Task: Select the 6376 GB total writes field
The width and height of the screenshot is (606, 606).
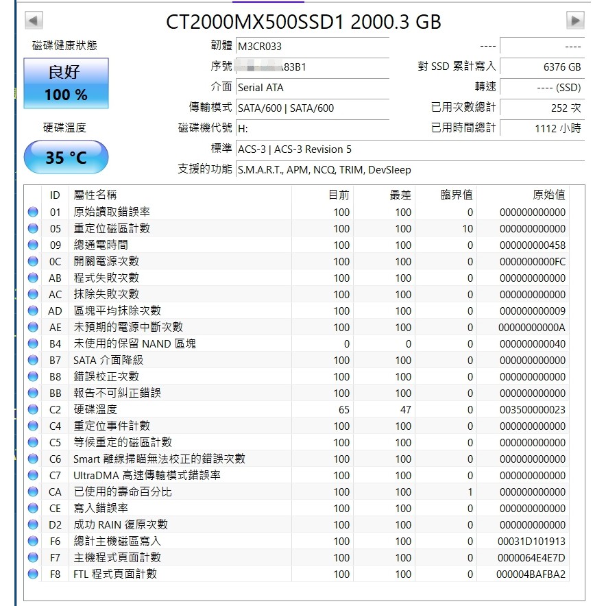Action: click(542, 67)
